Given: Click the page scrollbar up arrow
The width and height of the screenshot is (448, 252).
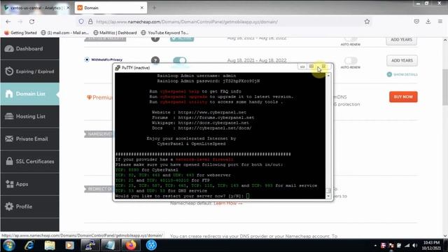Looking at the screenshot, I should tap(445, 41).
